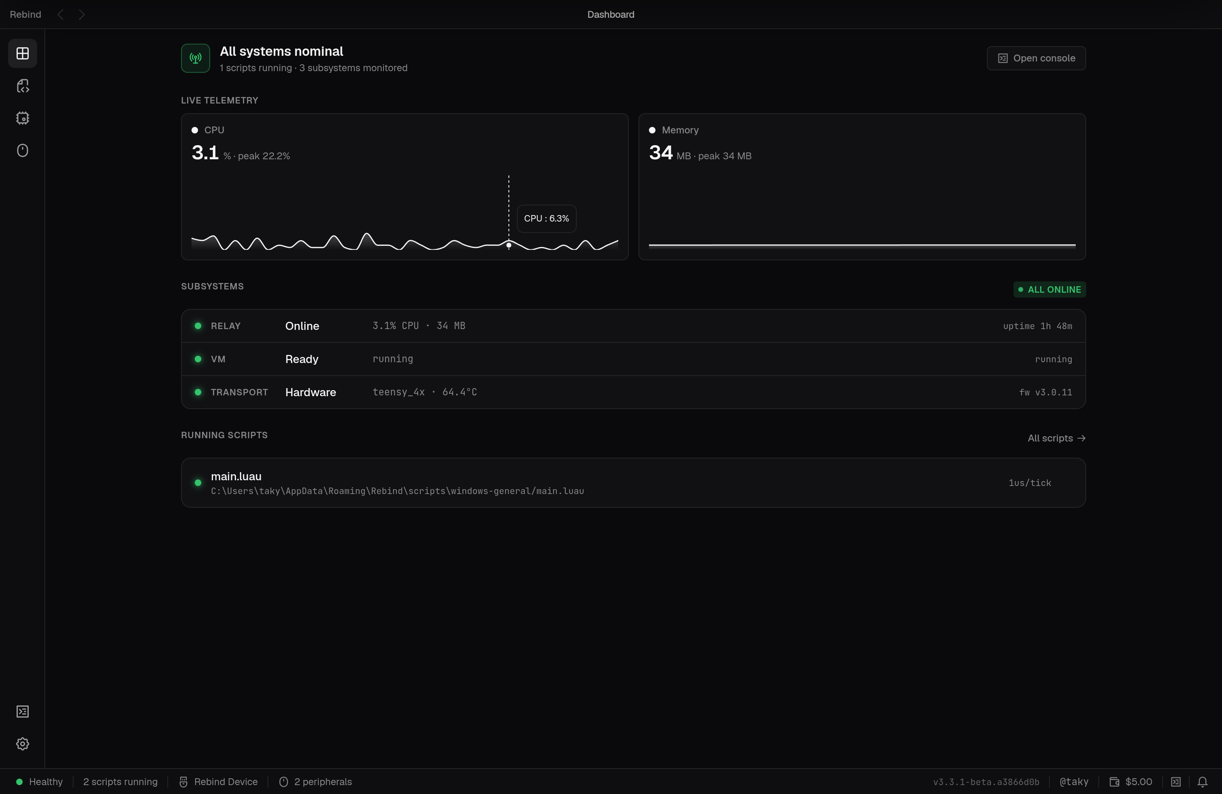Image resolution: width=1222 pixels, height=794 pixels.
Task: Open notifications bell in status bar
Action: [1203, 782]
